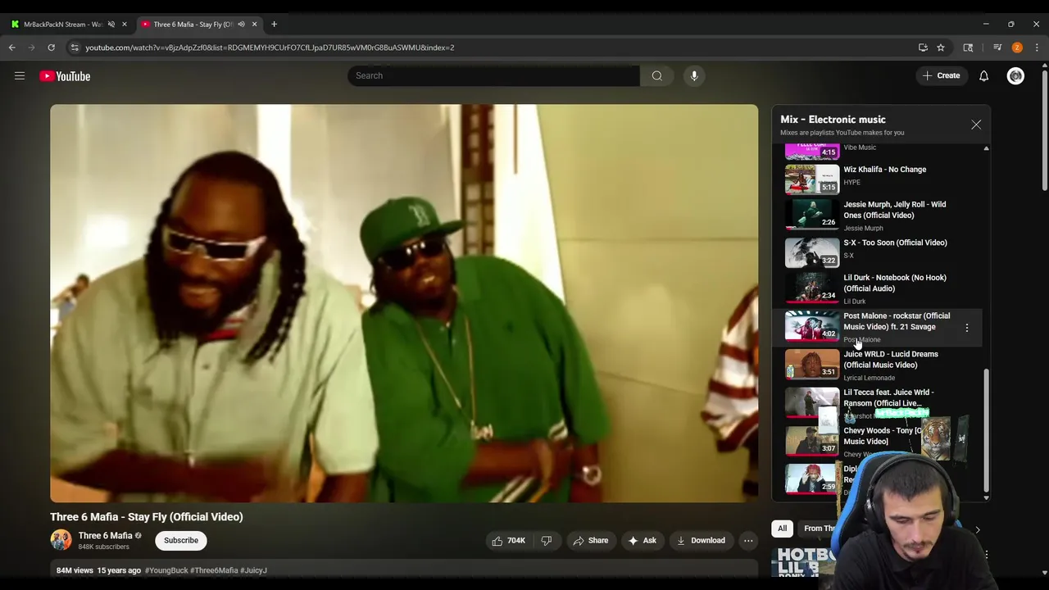Play Lil Durk - Notebook thumbnail
The width and height of the screenshot is (1049, 590).
point(812,288)
